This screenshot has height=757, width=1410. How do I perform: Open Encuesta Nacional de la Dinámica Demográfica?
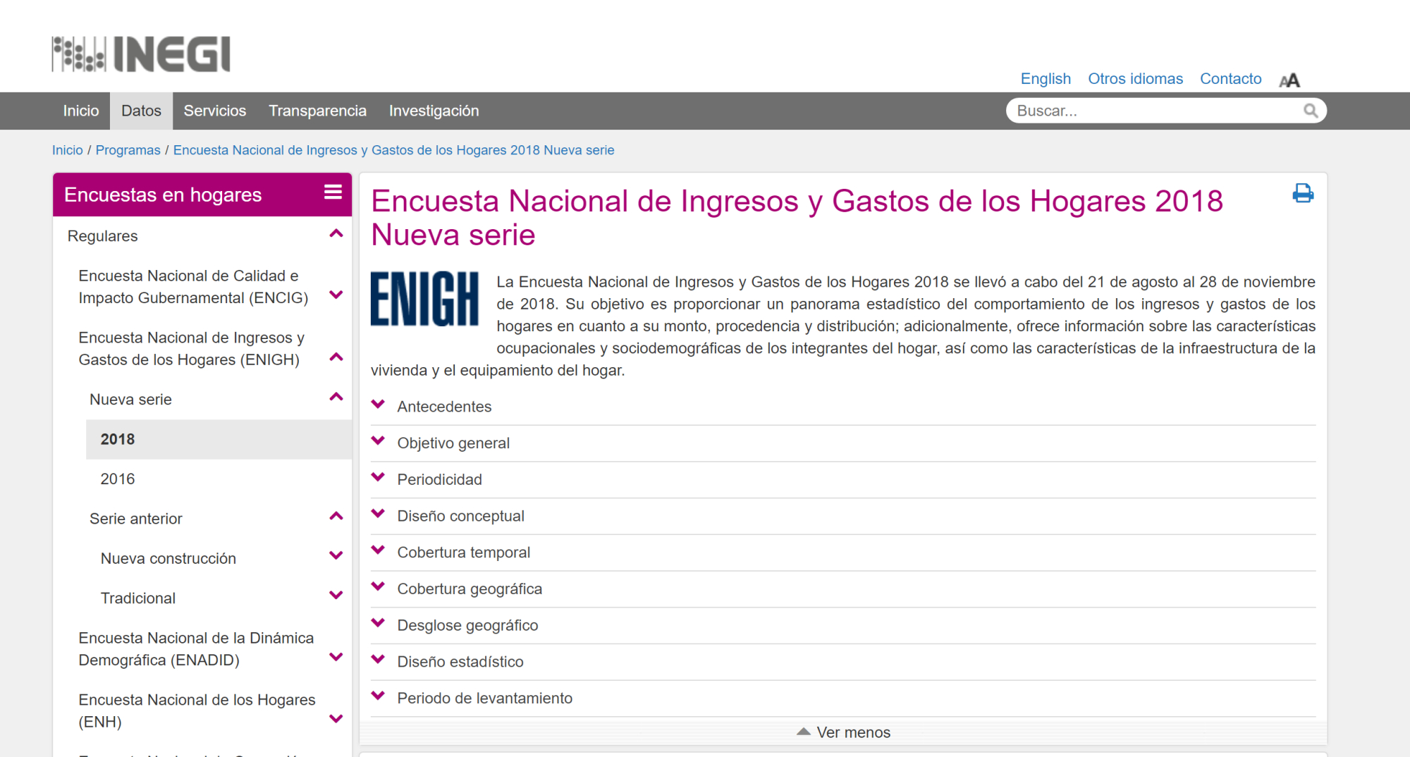196,649
